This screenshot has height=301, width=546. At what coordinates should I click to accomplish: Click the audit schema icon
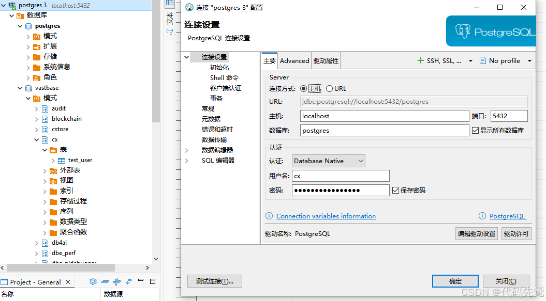point(45,109)
